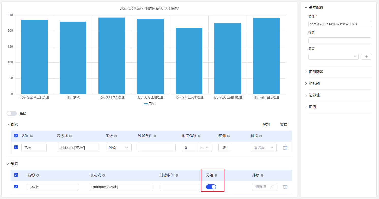
Task: Open the time offset unit dropdown m
Action: pyautogui.click(x=204, y=148)
